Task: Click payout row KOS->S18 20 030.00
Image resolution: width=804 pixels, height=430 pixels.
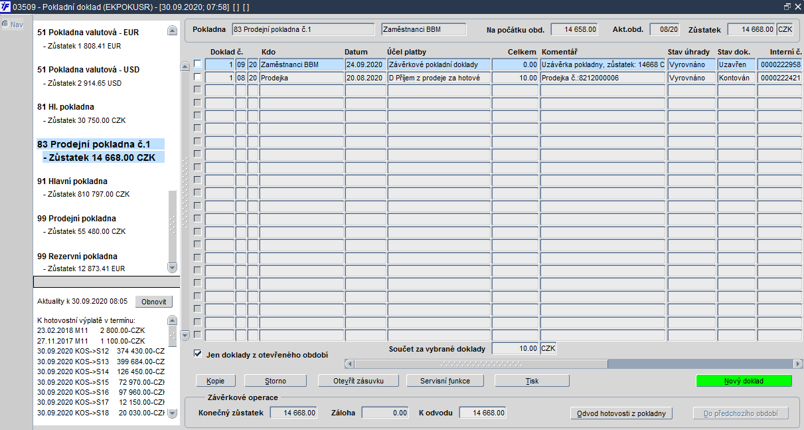Action: tap(101, 413)
